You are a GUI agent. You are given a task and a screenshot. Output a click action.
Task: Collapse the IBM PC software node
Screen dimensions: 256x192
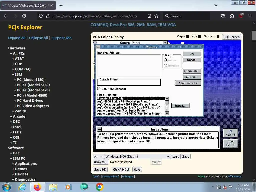[18, 158]
